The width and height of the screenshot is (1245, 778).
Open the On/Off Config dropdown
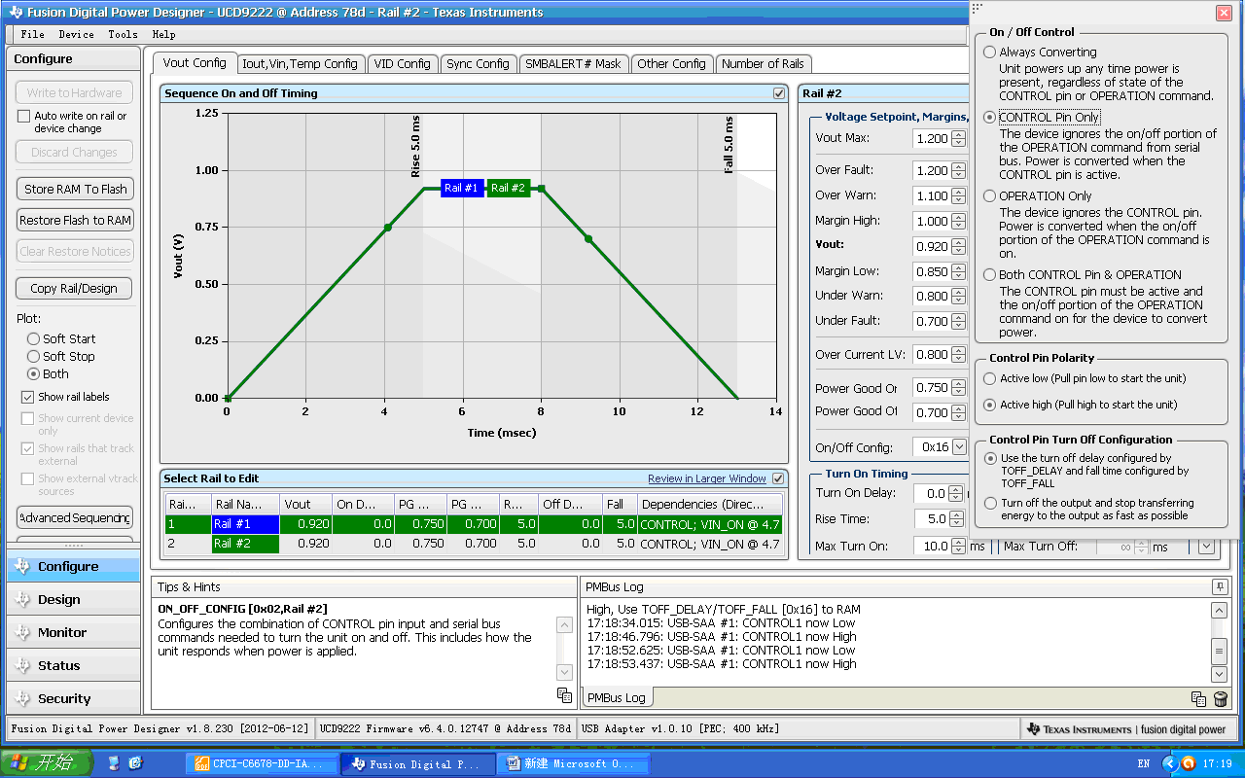(x=960, y=447)
